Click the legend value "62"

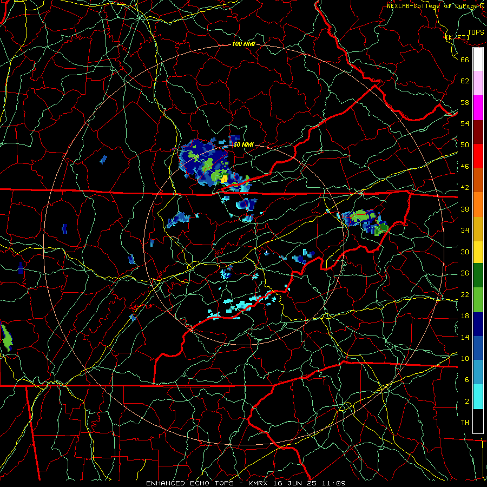(465, 81)
